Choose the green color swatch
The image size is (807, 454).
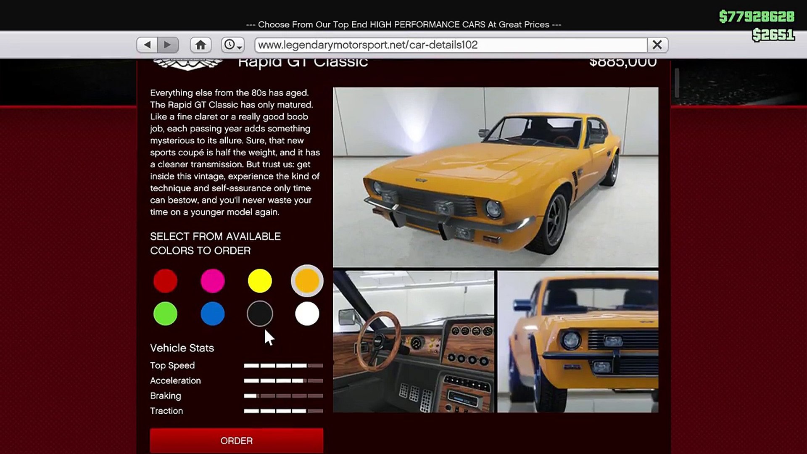(165, 314)
